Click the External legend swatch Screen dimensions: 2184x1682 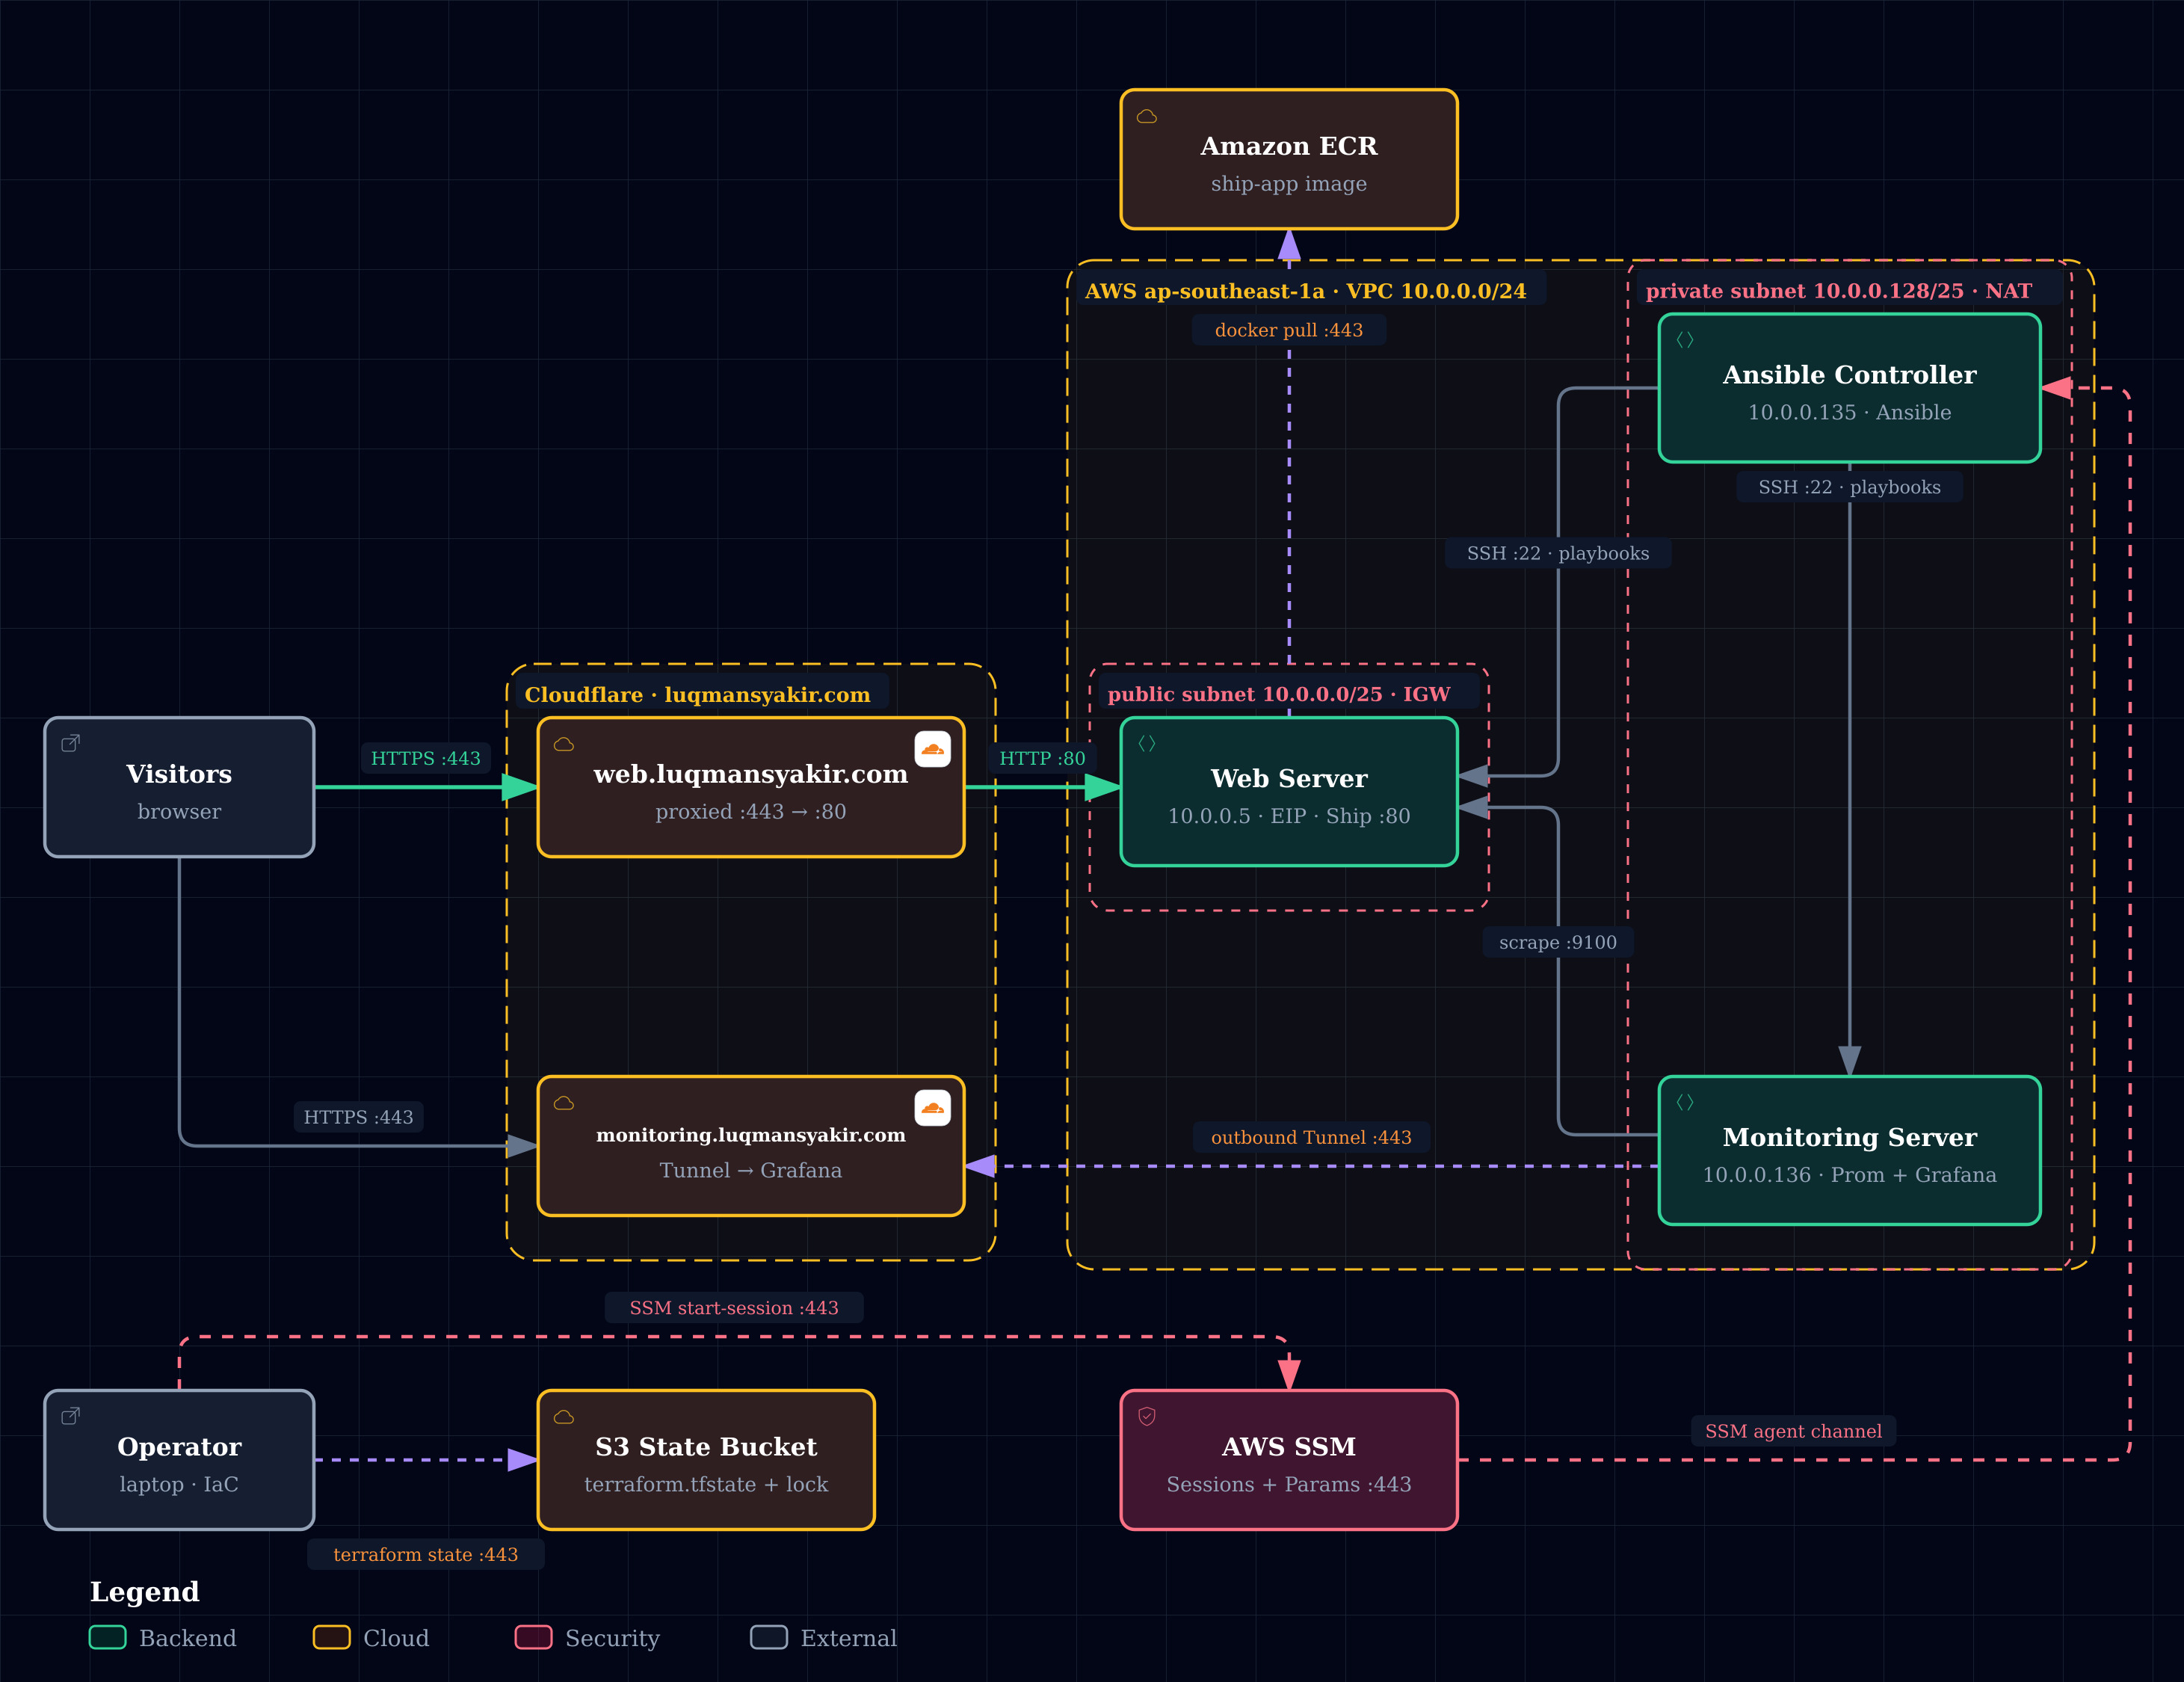tap(769, 1637)
